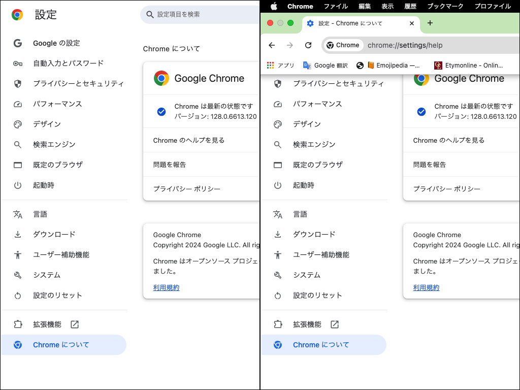Image resolution: width=520 pixels, height=390 pixels.
Task: Open the ファイル menu
Action: pos(336,6)
